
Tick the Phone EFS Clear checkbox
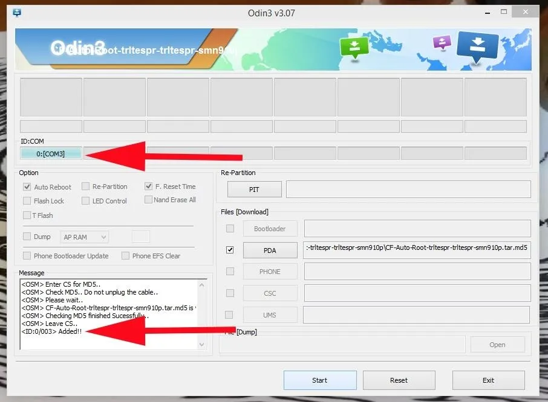coord(125,255)
